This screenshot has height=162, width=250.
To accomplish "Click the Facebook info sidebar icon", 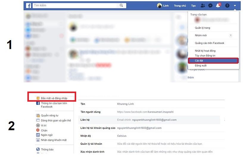I will [x=38, y=103].
